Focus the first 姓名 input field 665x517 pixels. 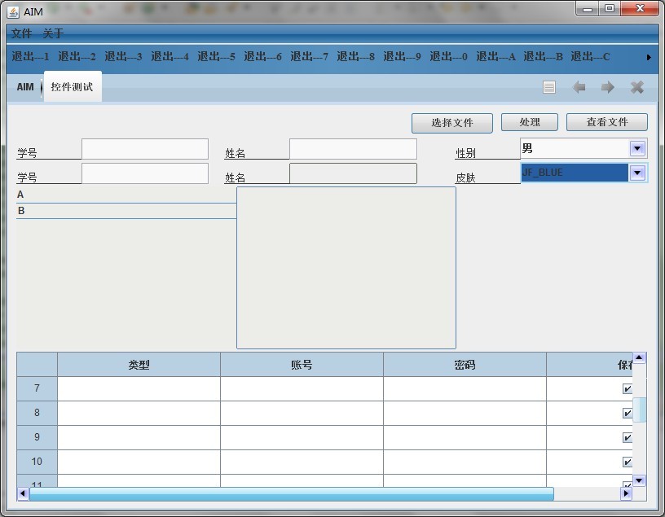pyautogui.click(x=354, y=149)
